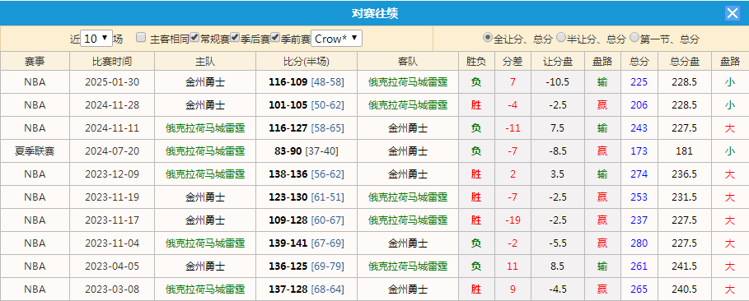This screenshot has height=301, width=749.
Task: Click the 胜负 column header
Action: (476, 61)
